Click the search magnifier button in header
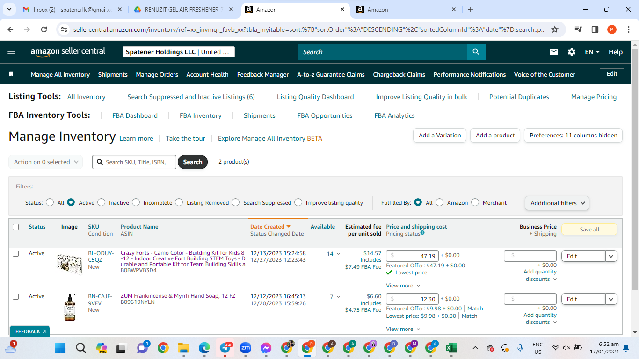The image size is (639, 359). pos(476,52)
